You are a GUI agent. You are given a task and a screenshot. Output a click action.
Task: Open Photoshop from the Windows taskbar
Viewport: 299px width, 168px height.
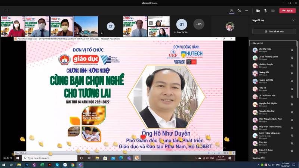(27, 165)
